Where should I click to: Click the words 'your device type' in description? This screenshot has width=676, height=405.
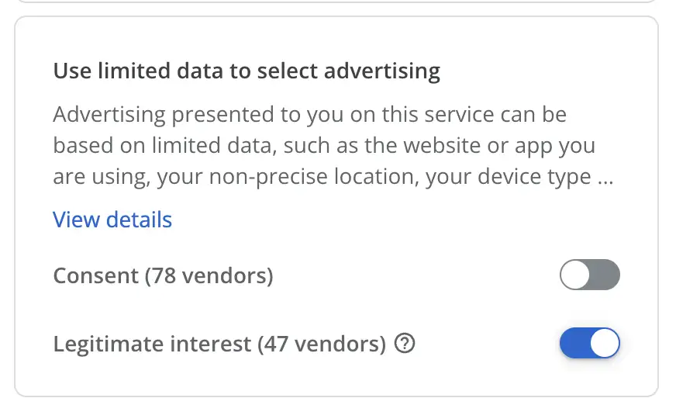[x=509, y=177]
